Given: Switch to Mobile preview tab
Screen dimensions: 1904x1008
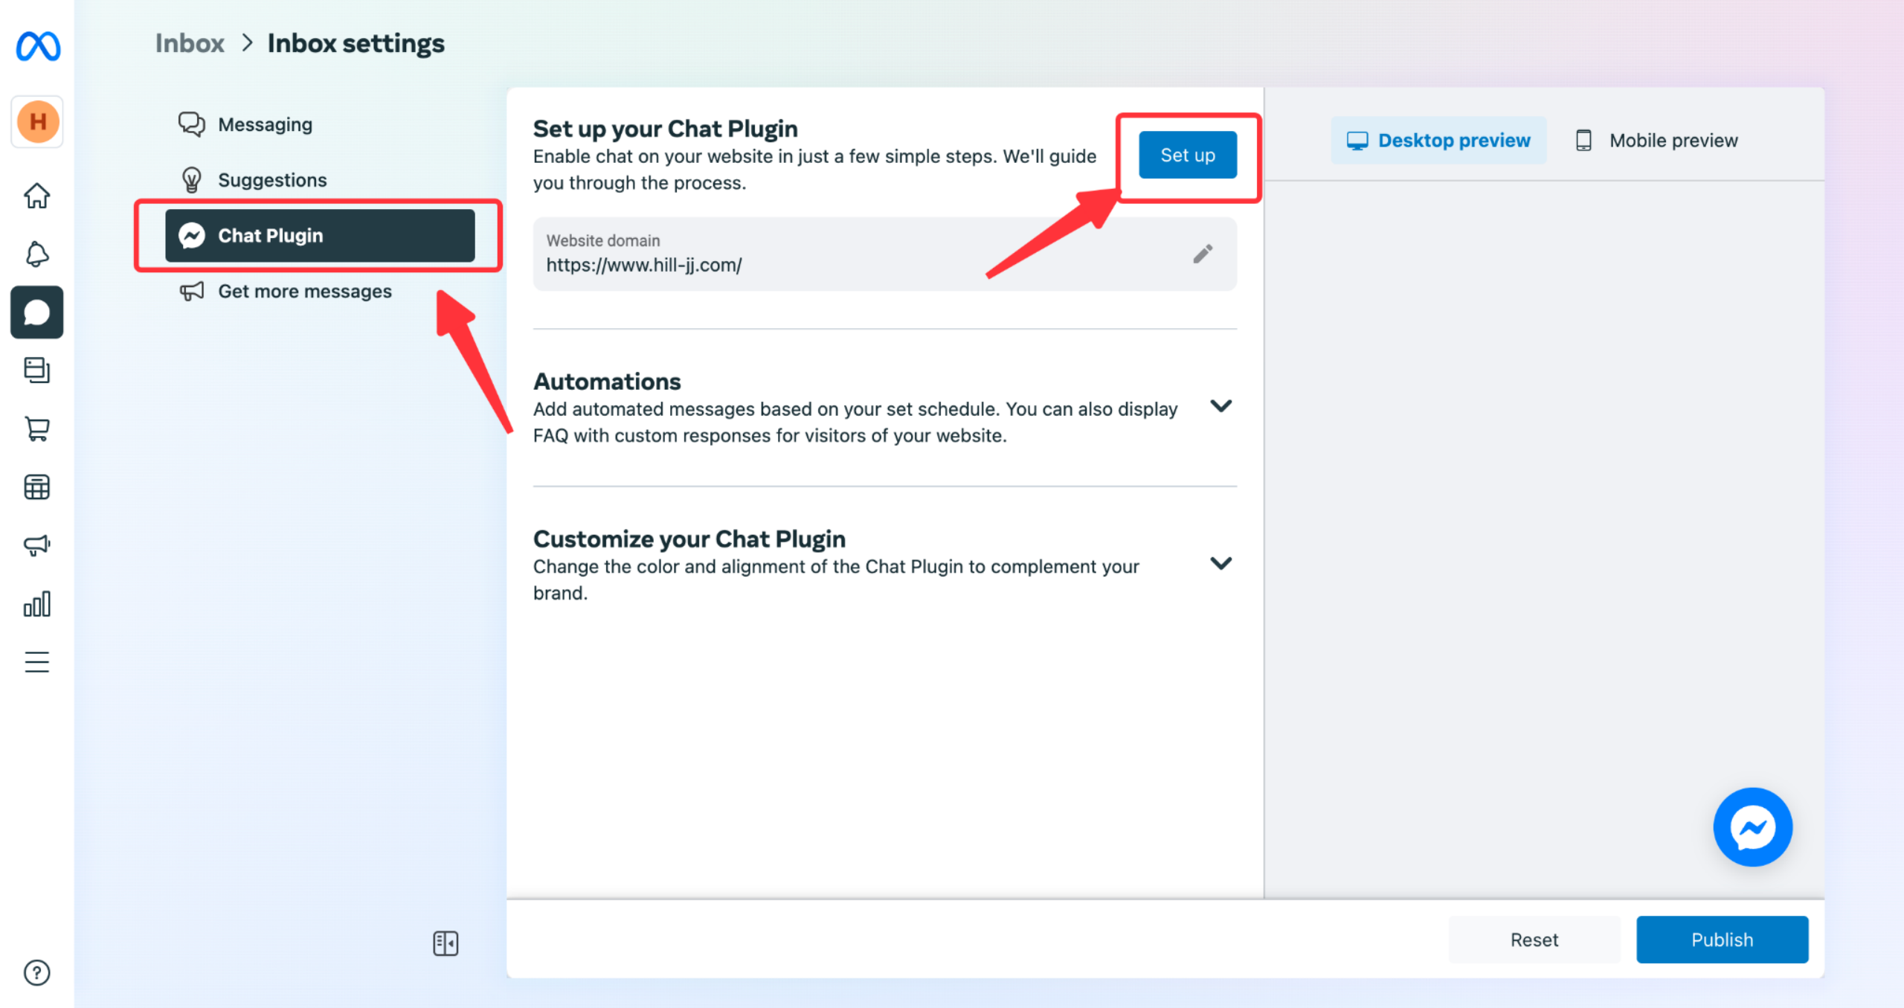Looking at the screenshot, I should pyautogui.click(x=1656, y=141).
